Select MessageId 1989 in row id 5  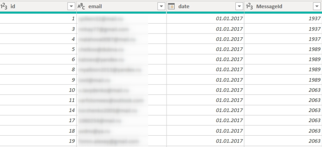[283, 49]
